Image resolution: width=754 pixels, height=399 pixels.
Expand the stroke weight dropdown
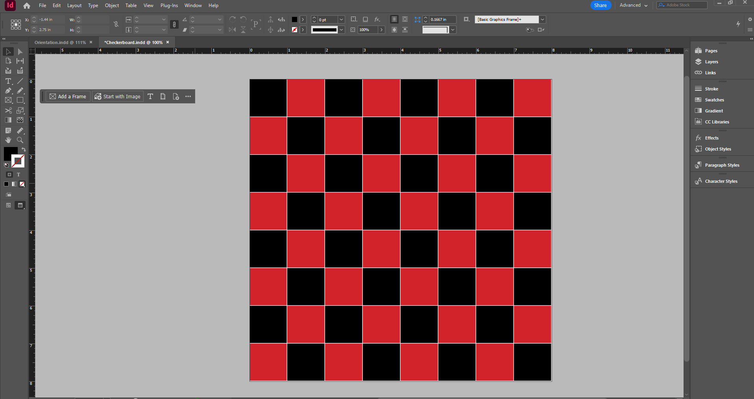tap(341, 20)
